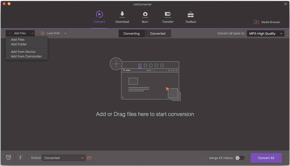Viewport: 290px width, 166px height.
Task: Collapse the Add Files dropdown arrow
Action: tap(32, 33)
